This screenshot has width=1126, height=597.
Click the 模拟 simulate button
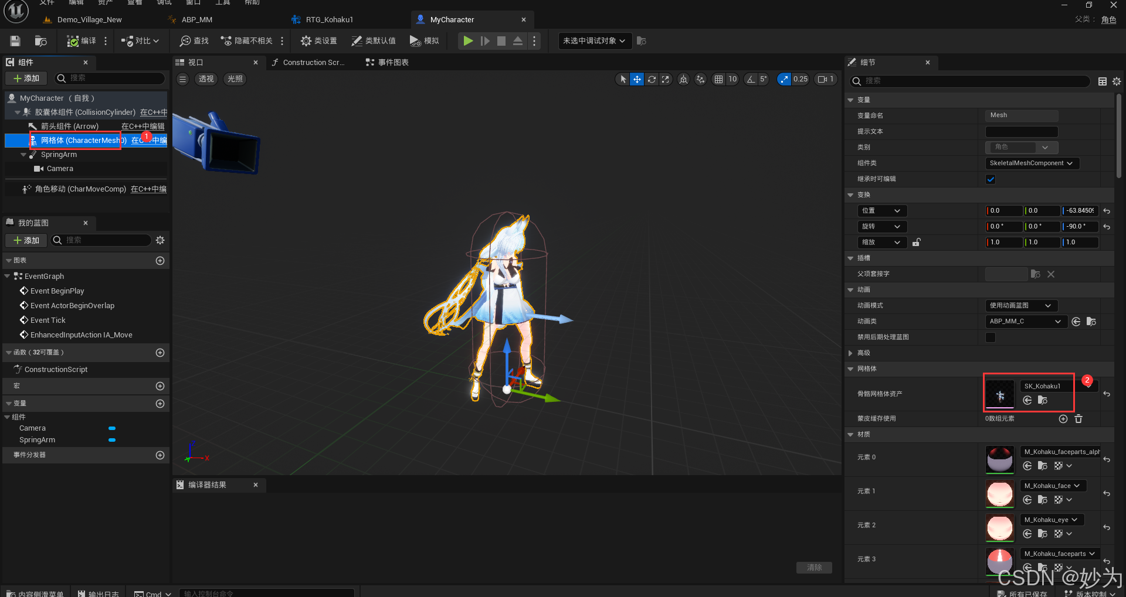[x=424, y=41]
